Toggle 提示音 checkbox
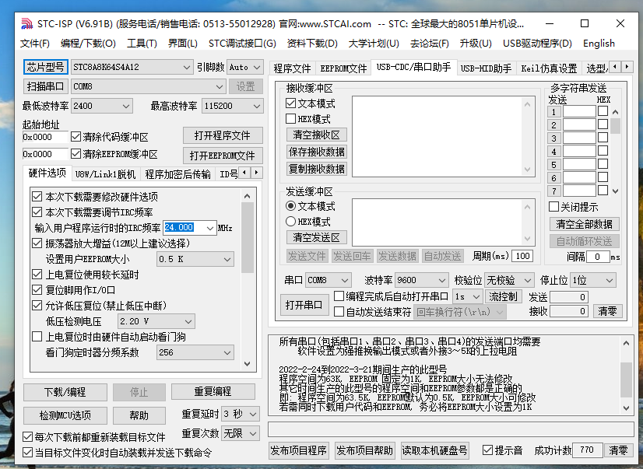 [x=487, y=450]
